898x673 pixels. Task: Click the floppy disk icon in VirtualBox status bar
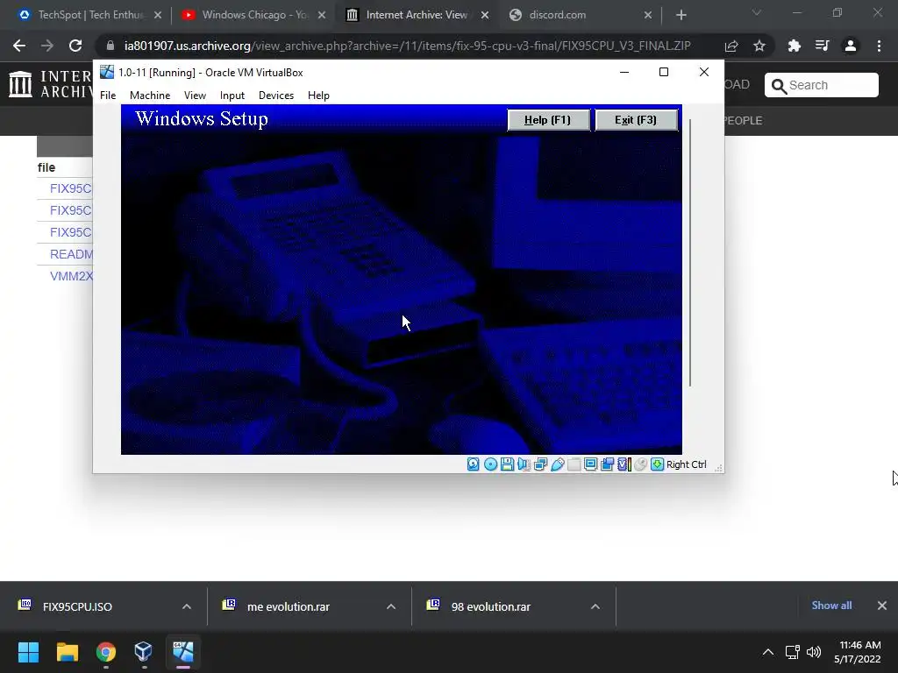tap(507, 464)
